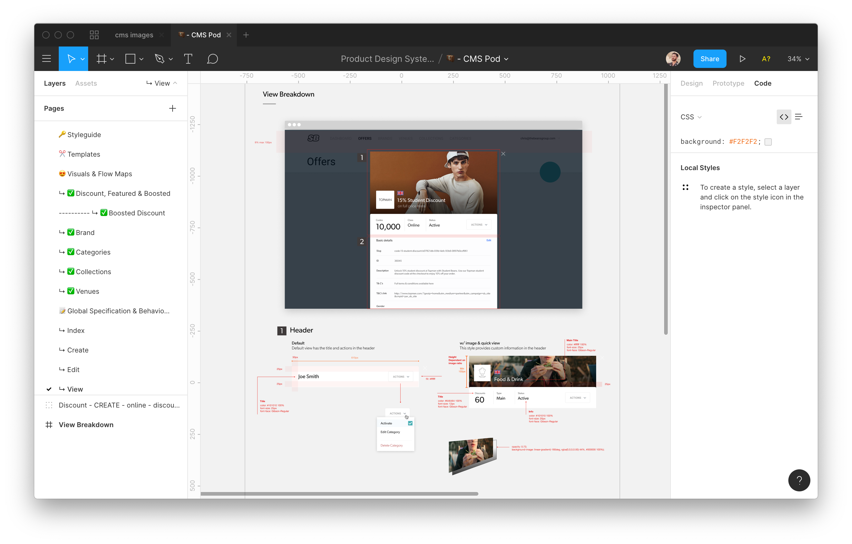Open Frame tool options dropdown arrow

pos(112,59)
